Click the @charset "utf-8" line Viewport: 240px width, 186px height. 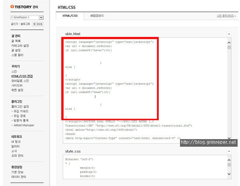click(x=79, y=159)
